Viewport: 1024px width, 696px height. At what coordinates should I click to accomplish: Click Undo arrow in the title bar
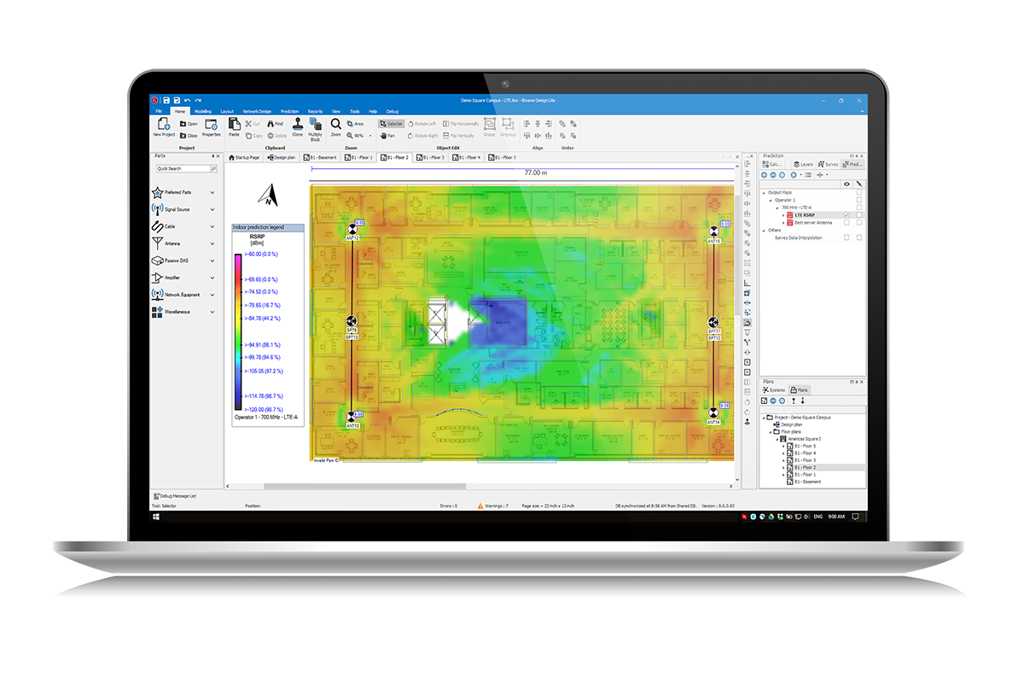tap(187, 100)
